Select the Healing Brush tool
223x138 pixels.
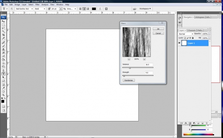3,43
